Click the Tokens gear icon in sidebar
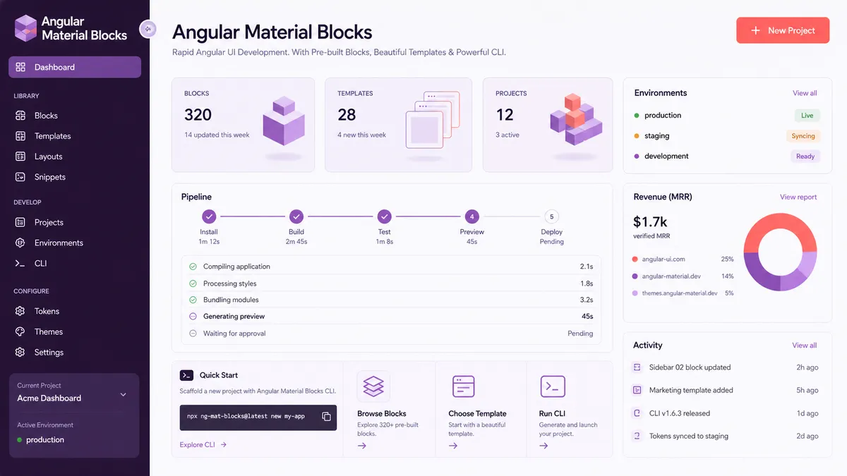847x476 pixels. [x=20, y=311]
